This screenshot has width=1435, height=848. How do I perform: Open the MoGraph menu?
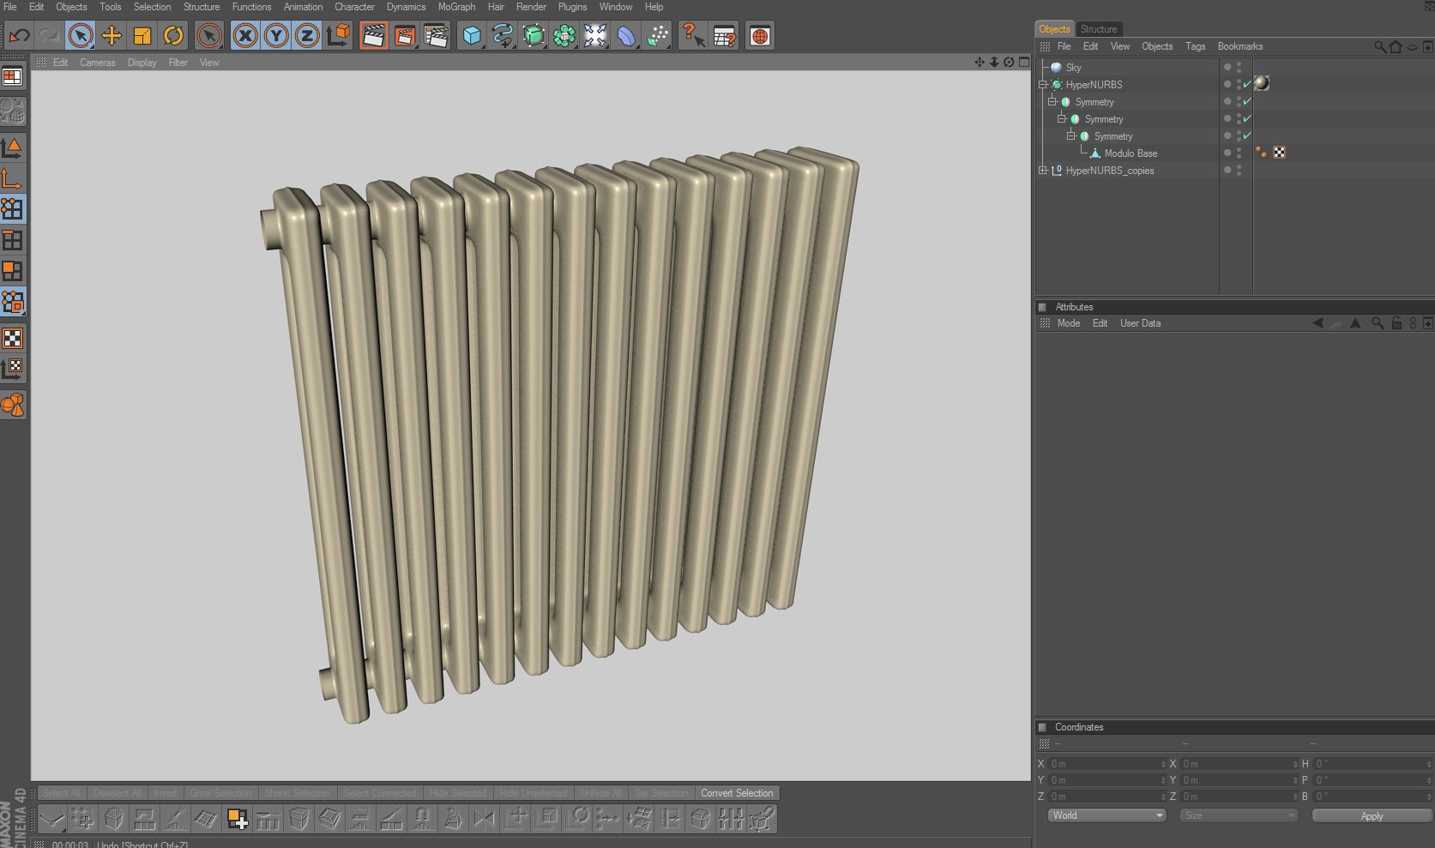pos(456,7)
